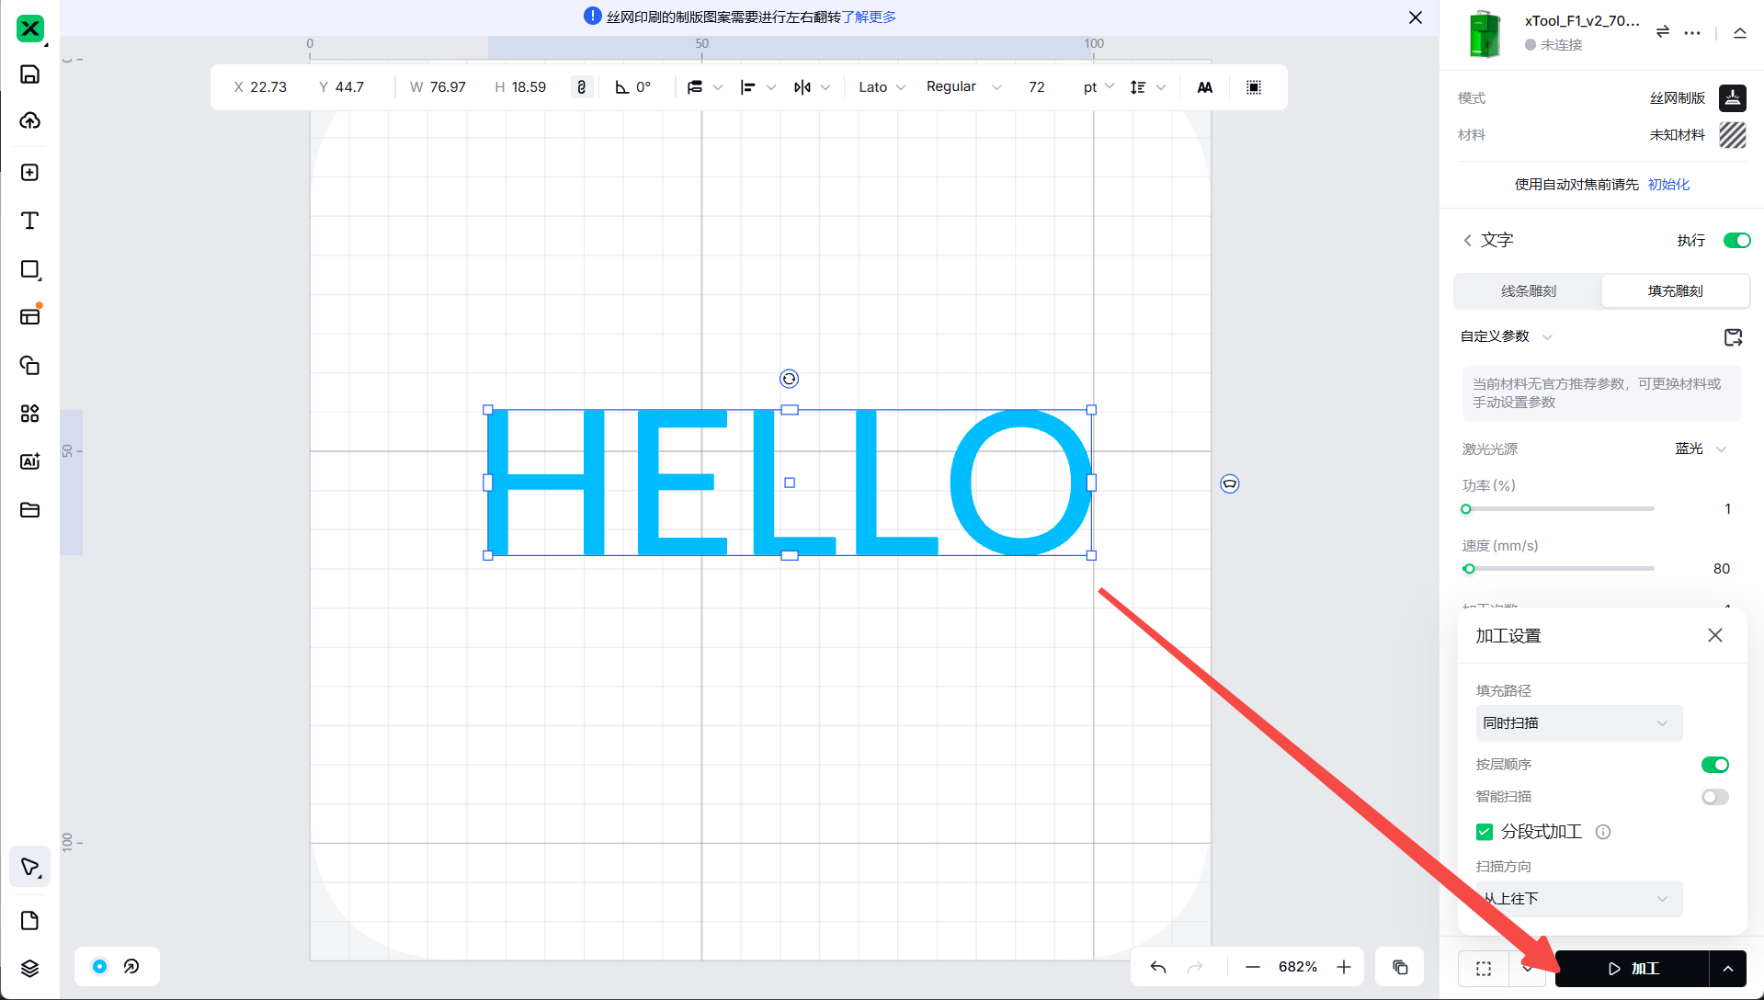Screen dimensions: 1764x1000
Task: Click the save file icon
Action: (29, 74)
